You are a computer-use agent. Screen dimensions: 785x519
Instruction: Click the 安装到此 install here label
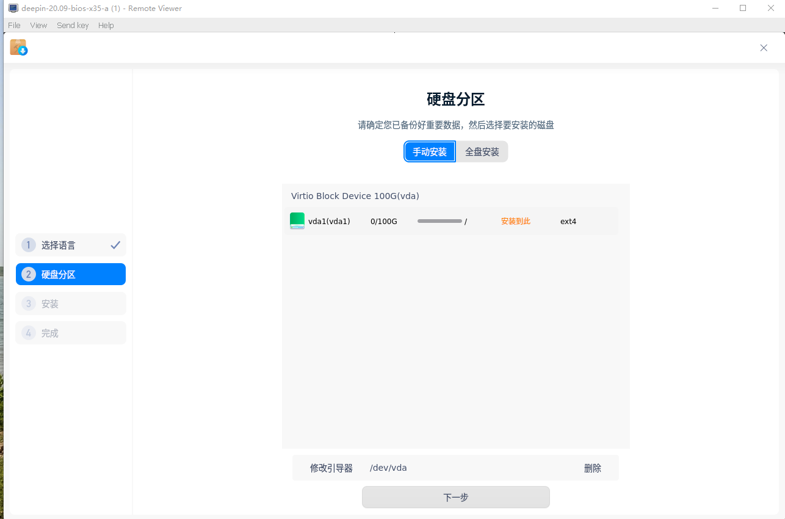pos(516,221)
